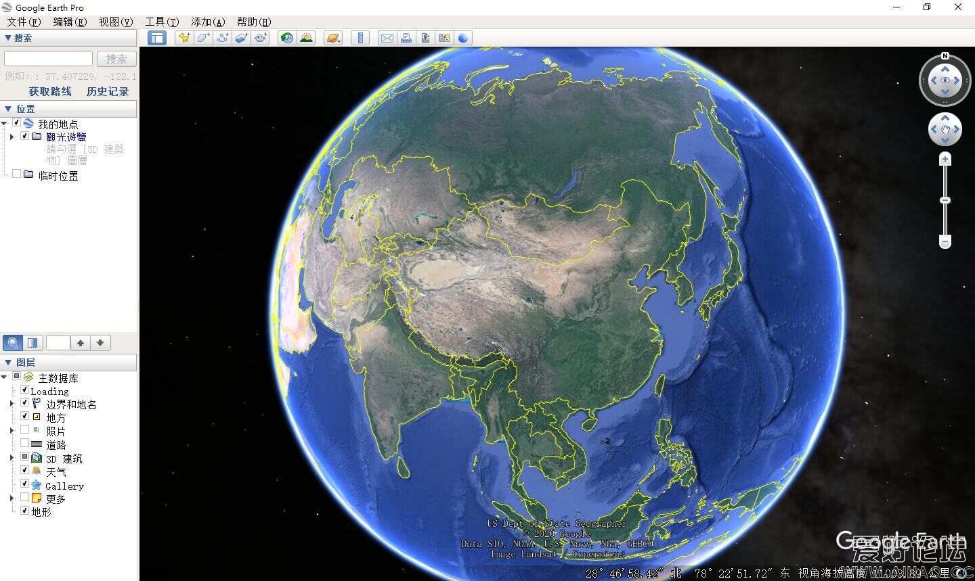Toggle 3D 建筑 layer checkbox
Screen dimensions: 975x581
pos(24,457)
